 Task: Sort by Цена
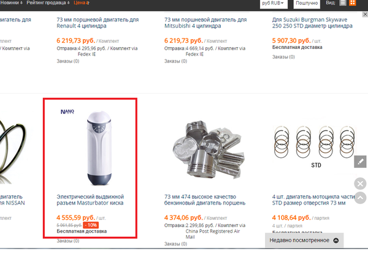point(81,3)
